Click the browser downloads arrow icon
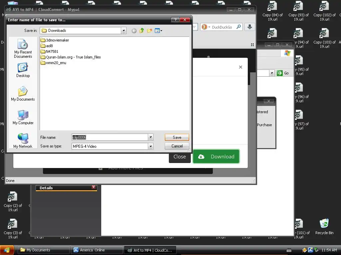 [x=250, y=27]
